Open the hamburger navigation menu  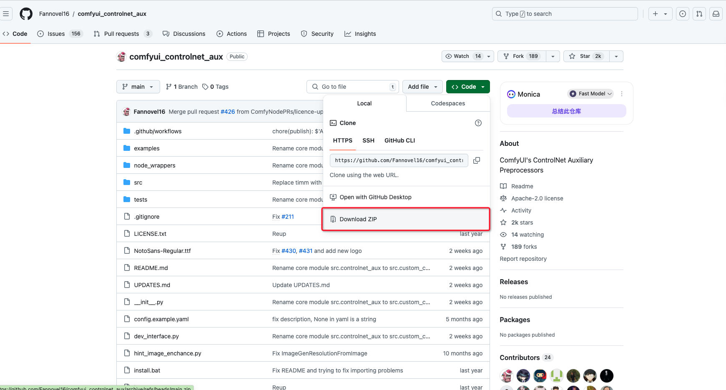(x=6, y=14)
